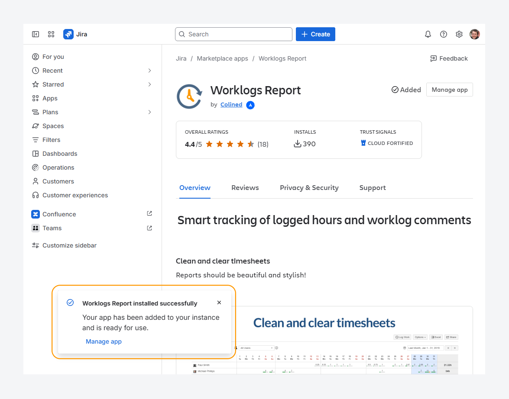The height and width of the screenshot is (399, 509).
Task: Click the Worklogs Report breadcrumb
Action: tap(282, 58)
